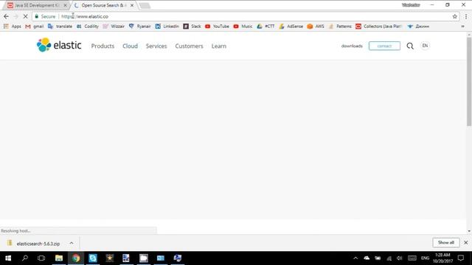Screen dimensions: 472x265
Task: Open the Services menu
Action: (x=156, y=46)
